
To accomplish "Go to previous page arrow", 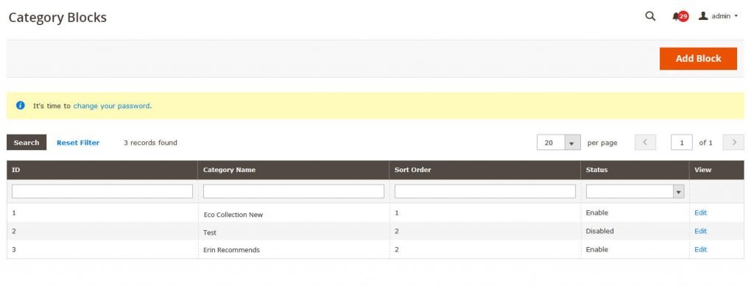I will click(645, 143).
